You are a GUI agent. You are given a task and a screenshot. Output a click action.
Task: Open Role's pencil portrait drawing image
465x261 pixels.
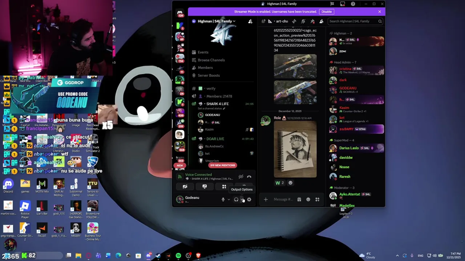coord(295,149)
